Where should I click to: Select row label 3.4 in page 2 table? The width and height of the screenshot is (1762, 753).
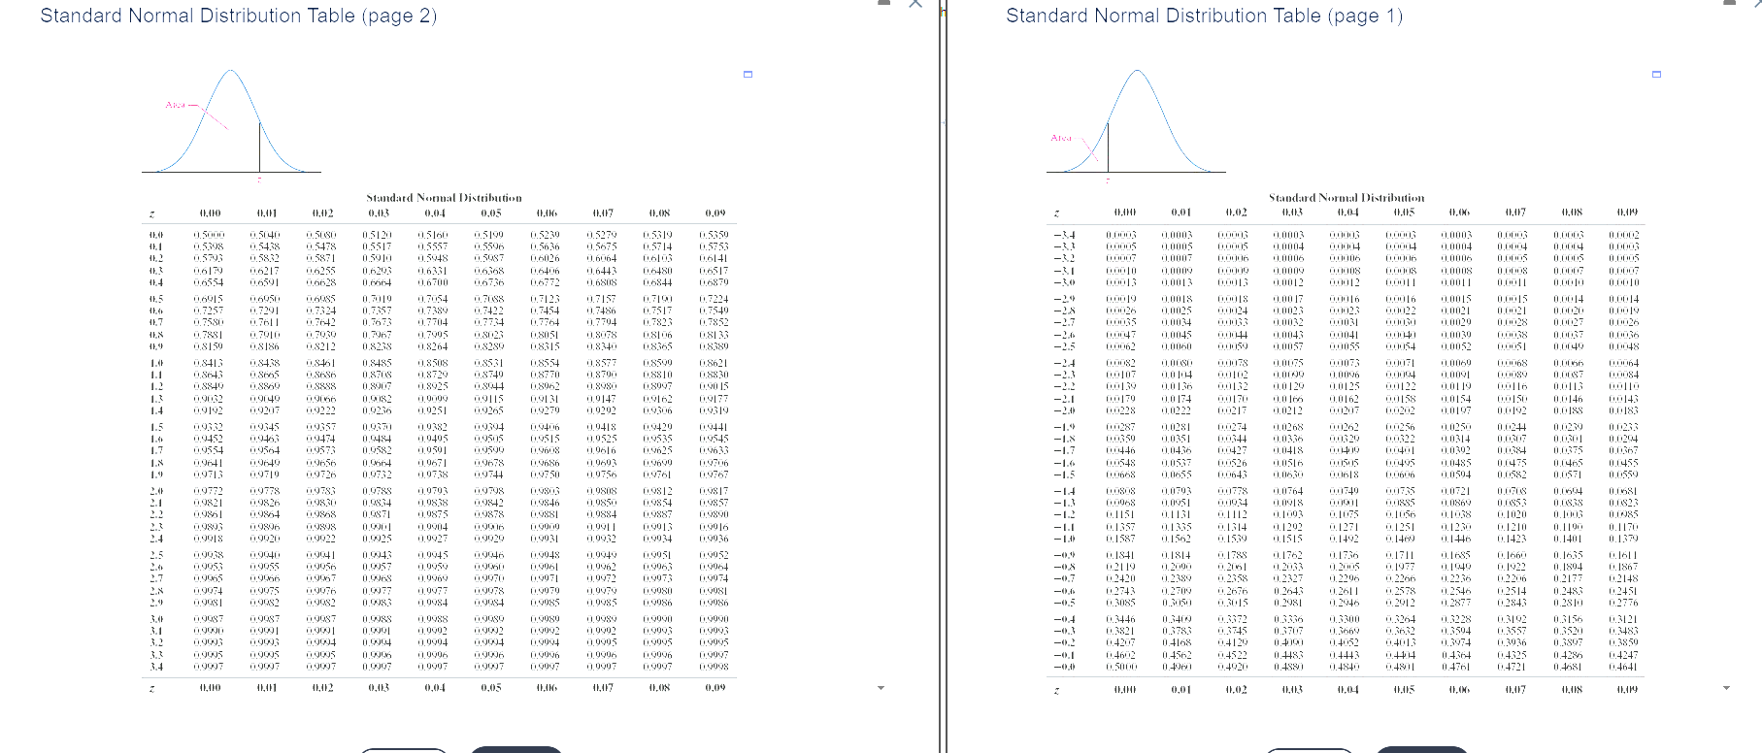pos(155,666)
